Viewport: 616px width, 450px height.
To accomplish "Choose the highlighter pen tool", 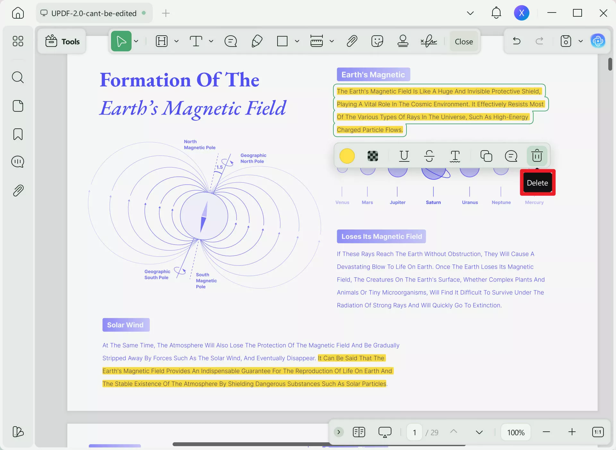I will pos(257,41).
